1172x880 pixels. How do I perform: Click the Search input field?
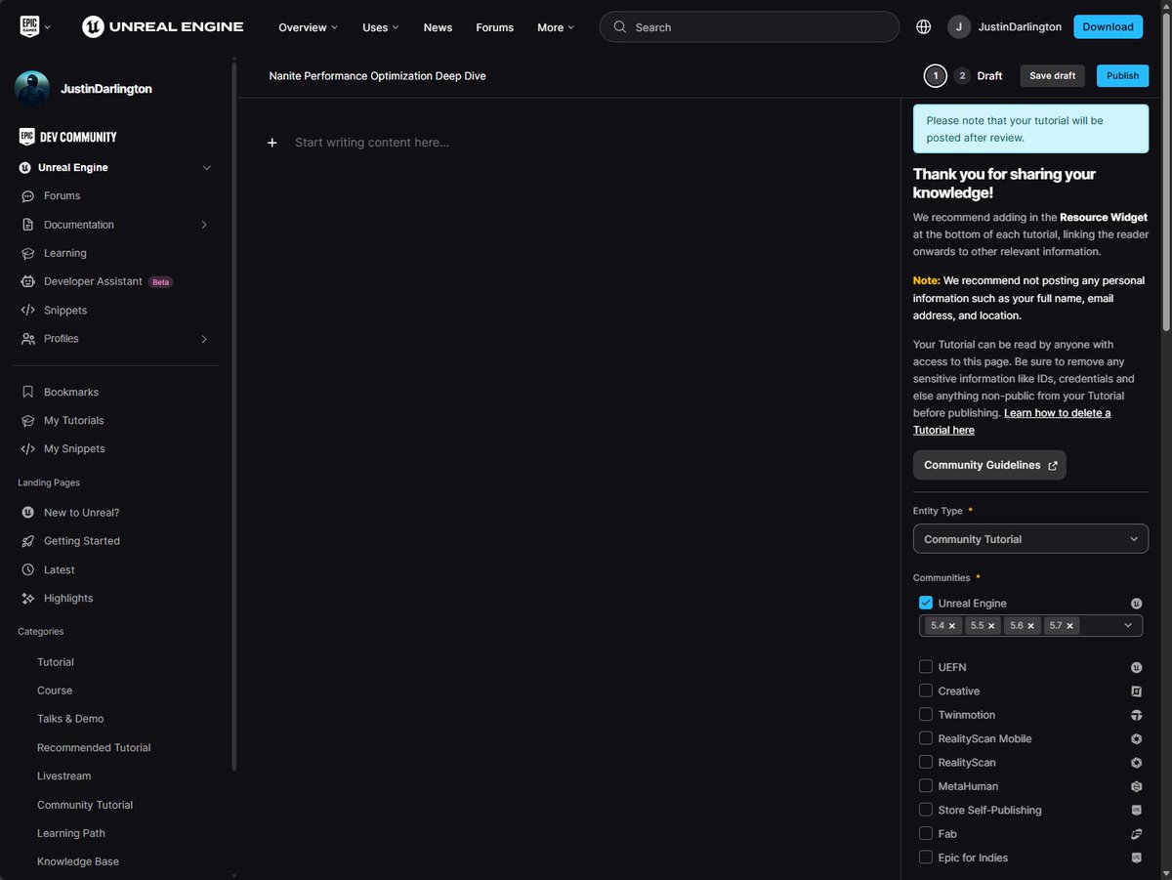pos(749,27)
